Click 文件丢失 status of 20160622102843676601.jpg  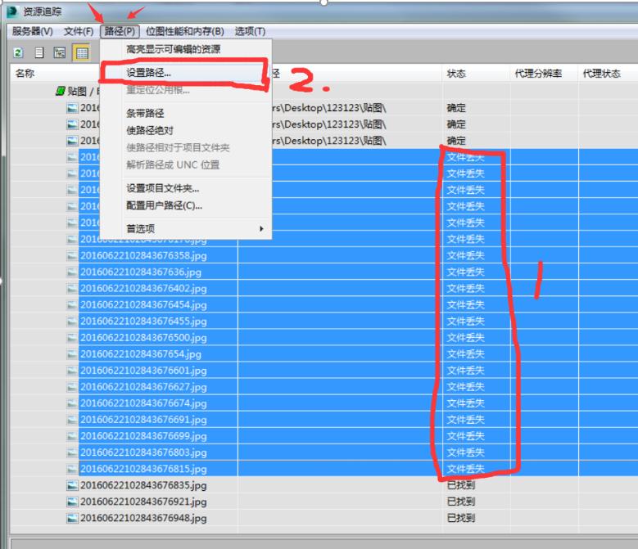click(x=465, y=371)
